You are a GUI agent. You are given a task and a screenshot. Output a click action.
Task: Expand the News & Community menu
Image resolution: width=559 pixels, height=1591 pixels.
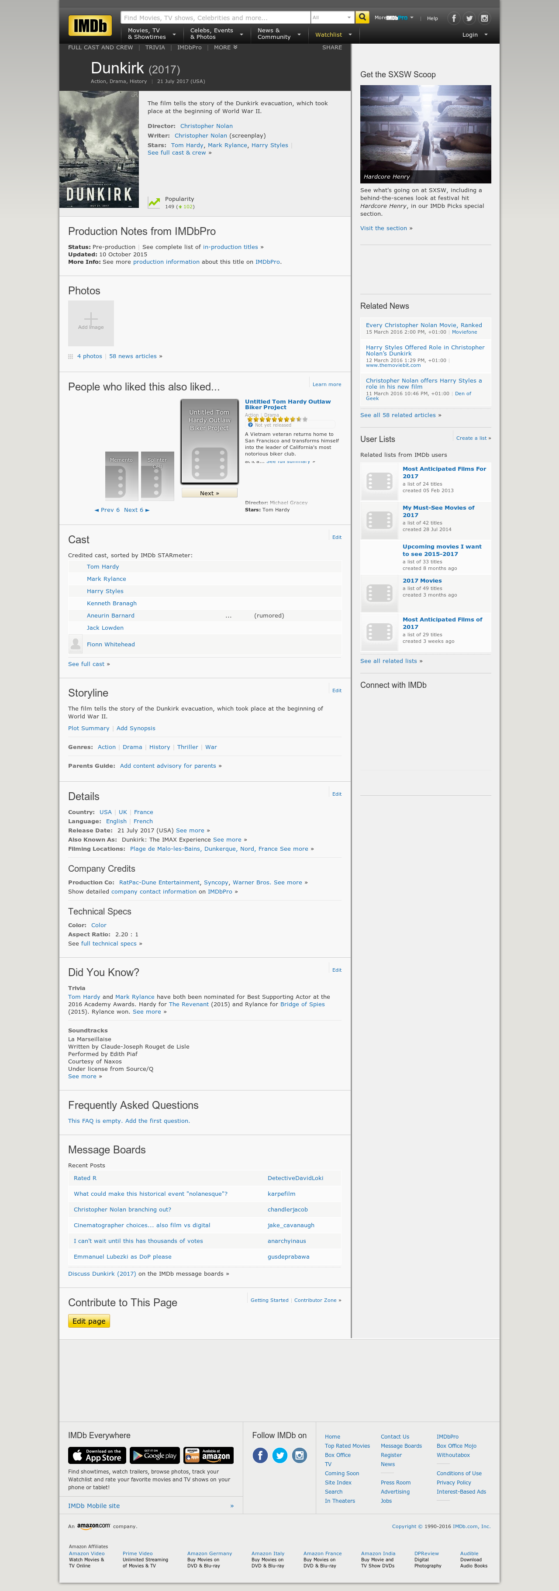279,34
